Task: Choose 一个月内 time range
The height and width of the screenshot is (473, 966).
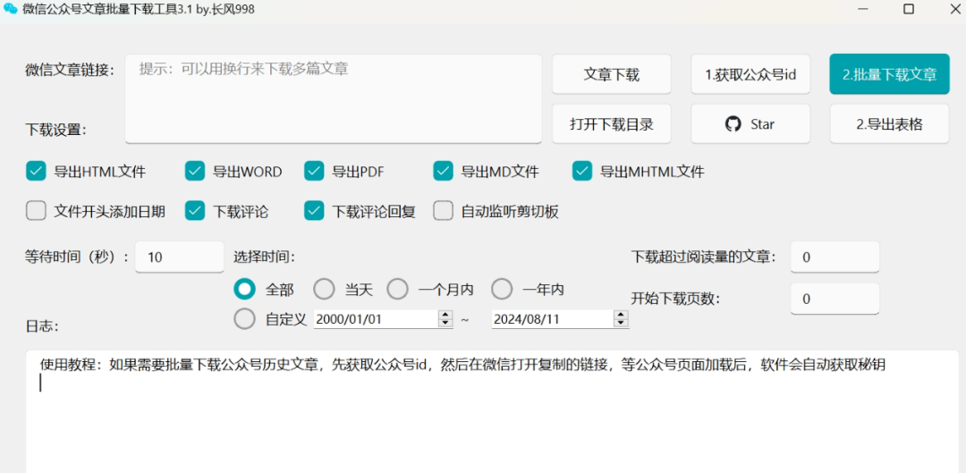Action: (397, 289)
